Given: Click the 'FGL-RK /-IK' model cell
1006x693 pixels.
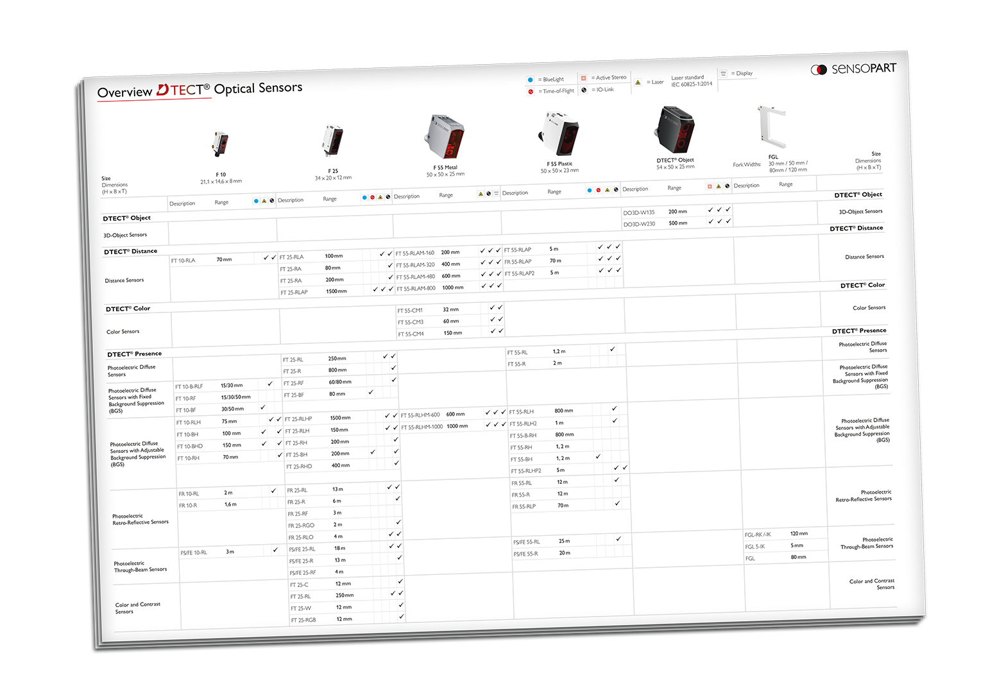Looking at the screenshot, I should point(758,535).
